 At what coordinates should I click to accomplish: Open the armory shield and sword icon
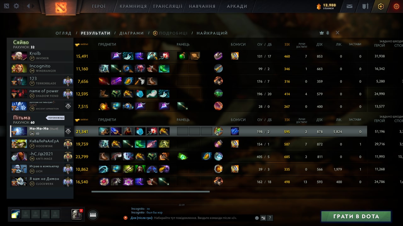365,6
